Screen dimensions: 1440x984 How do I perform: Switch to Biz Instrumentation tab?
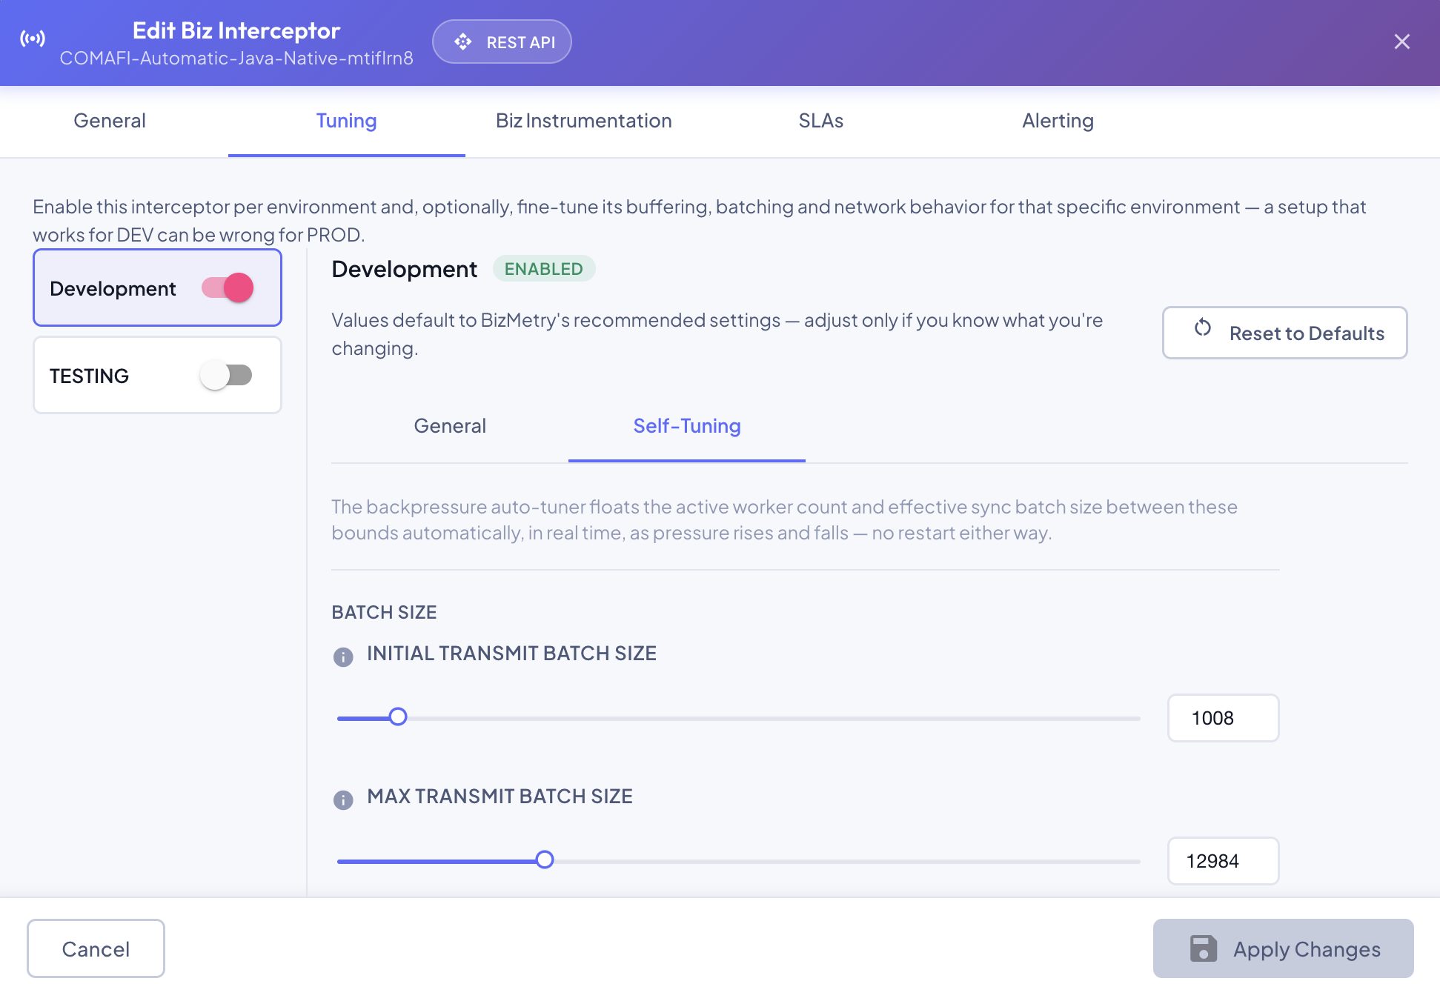point(583,121)
